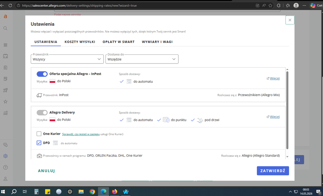Open Więcej link for Allegro Delivery
Screen dimensions: 323x196
pyautogui.click(x=274, y=117)
